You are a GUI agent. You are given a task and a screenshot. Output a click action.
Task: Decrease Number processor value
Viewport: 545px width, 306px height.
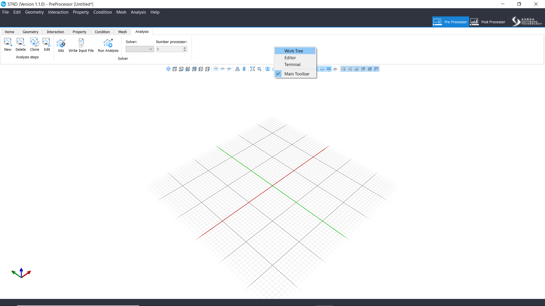tap(185, 50)
